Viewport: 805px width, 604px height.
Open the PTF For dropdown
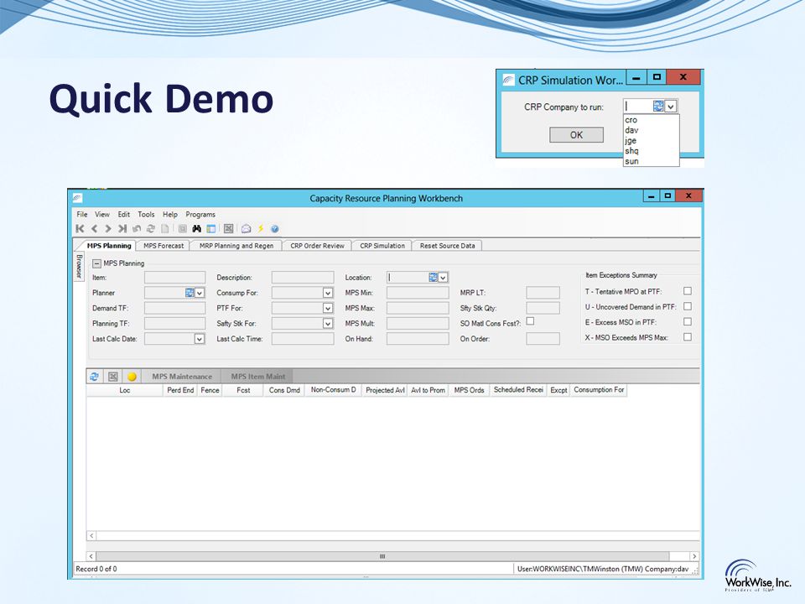(328, 308)
